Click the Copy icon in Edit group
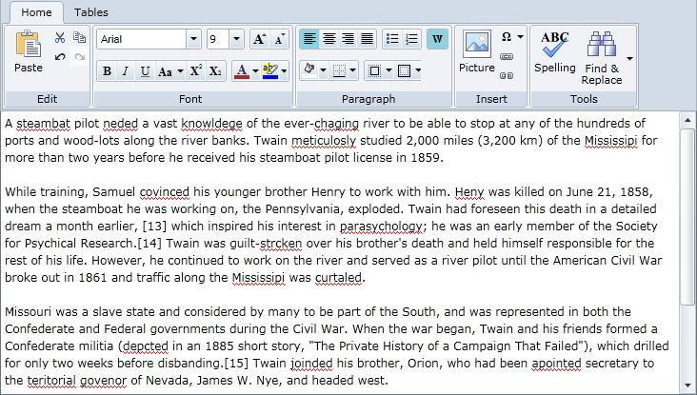 pos(79,38)
